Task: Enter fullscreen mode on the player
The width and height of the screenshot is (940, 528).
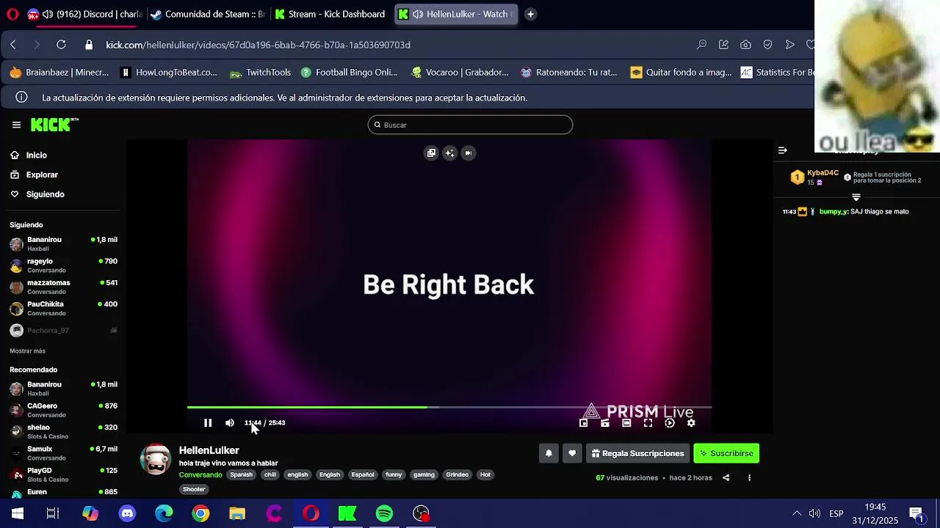Action: pos(648,423)
